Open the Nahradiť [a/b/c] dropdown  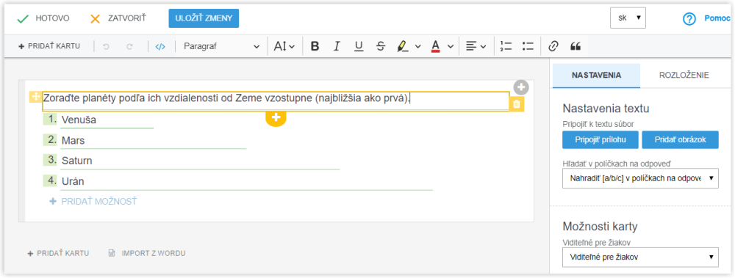[640, 178]
